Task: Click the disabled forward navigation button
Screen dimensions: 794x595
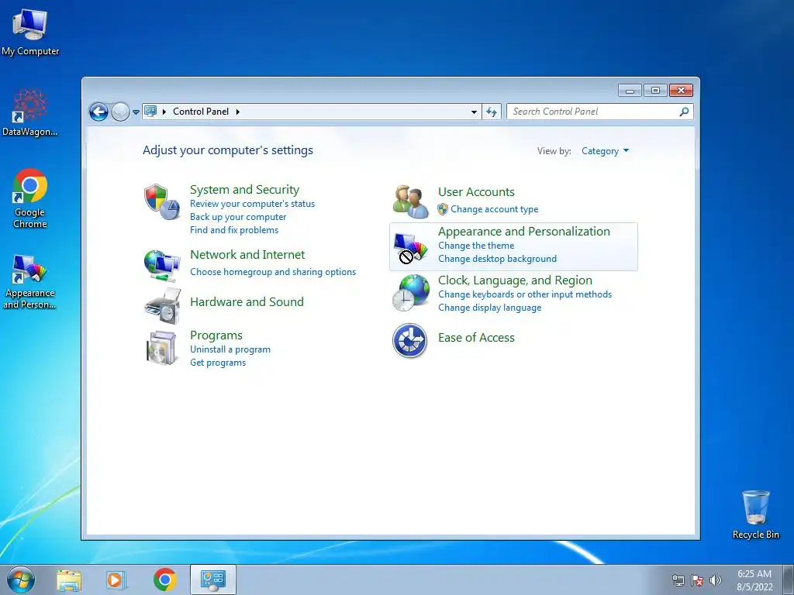Action: click(x=120, y=112)
